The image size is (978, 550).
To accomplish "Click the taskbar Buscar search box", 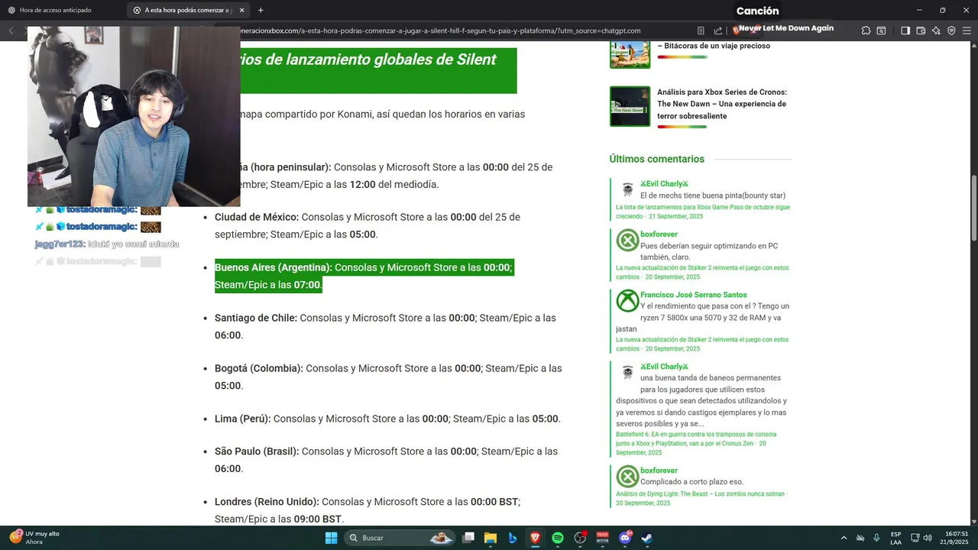I will coord(400,538).
